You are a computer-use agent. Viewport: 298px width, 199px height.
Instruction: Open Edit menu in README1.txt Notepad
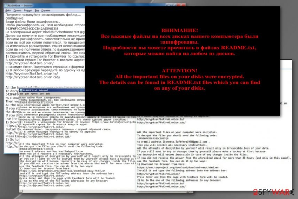click(27, 94)
